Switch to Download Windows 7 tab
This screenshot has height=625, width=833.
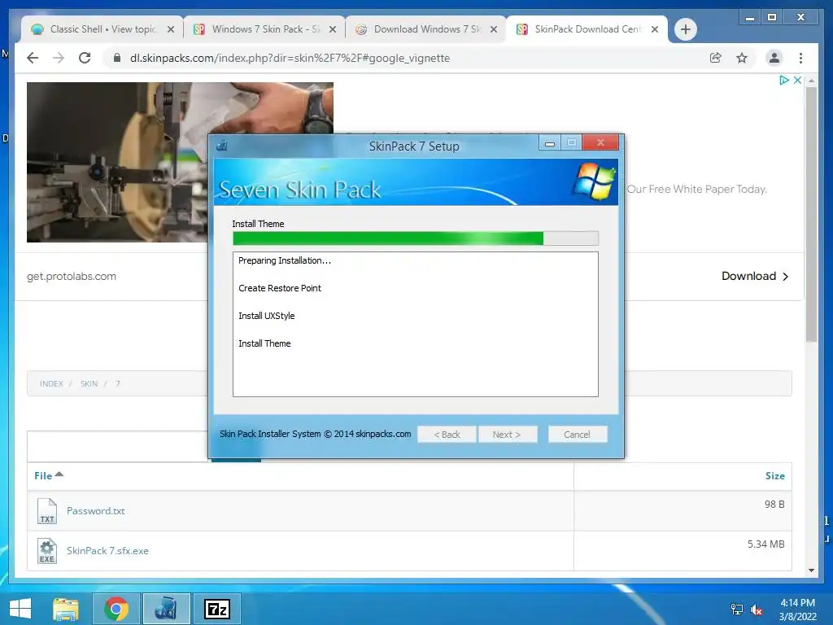coord(425,29)
